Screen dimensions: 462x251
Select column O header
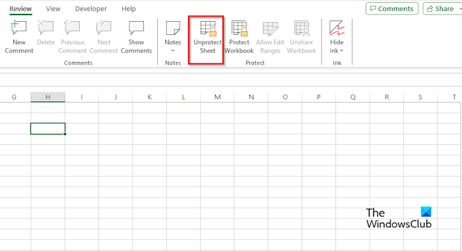285,97
